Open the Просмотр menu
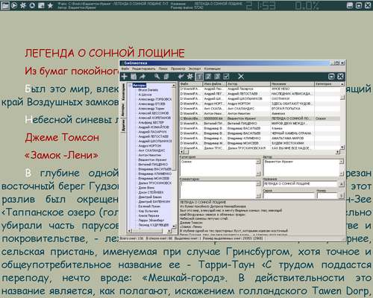The width and height of the screenshot is (373, 298). click(x=178, y=69)
